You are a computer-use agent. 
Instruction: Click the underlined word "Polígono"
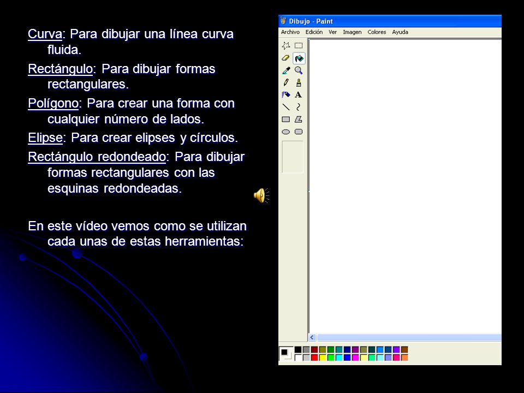point(53,104)
